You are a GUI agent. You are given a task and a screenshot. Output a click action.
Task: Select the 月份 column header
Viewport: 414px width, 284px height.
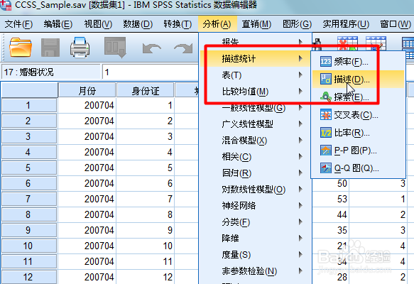(x=87, y=91)
